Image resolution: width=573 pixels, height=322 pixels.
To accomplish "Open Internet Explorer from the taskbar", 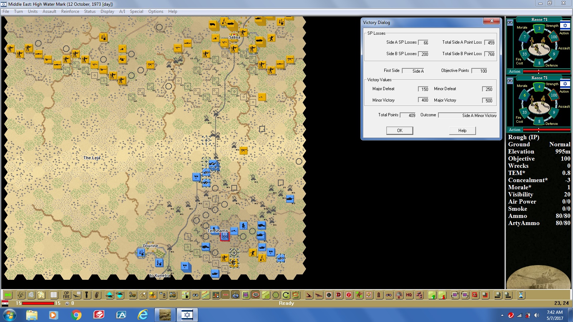I will (143, 315).
